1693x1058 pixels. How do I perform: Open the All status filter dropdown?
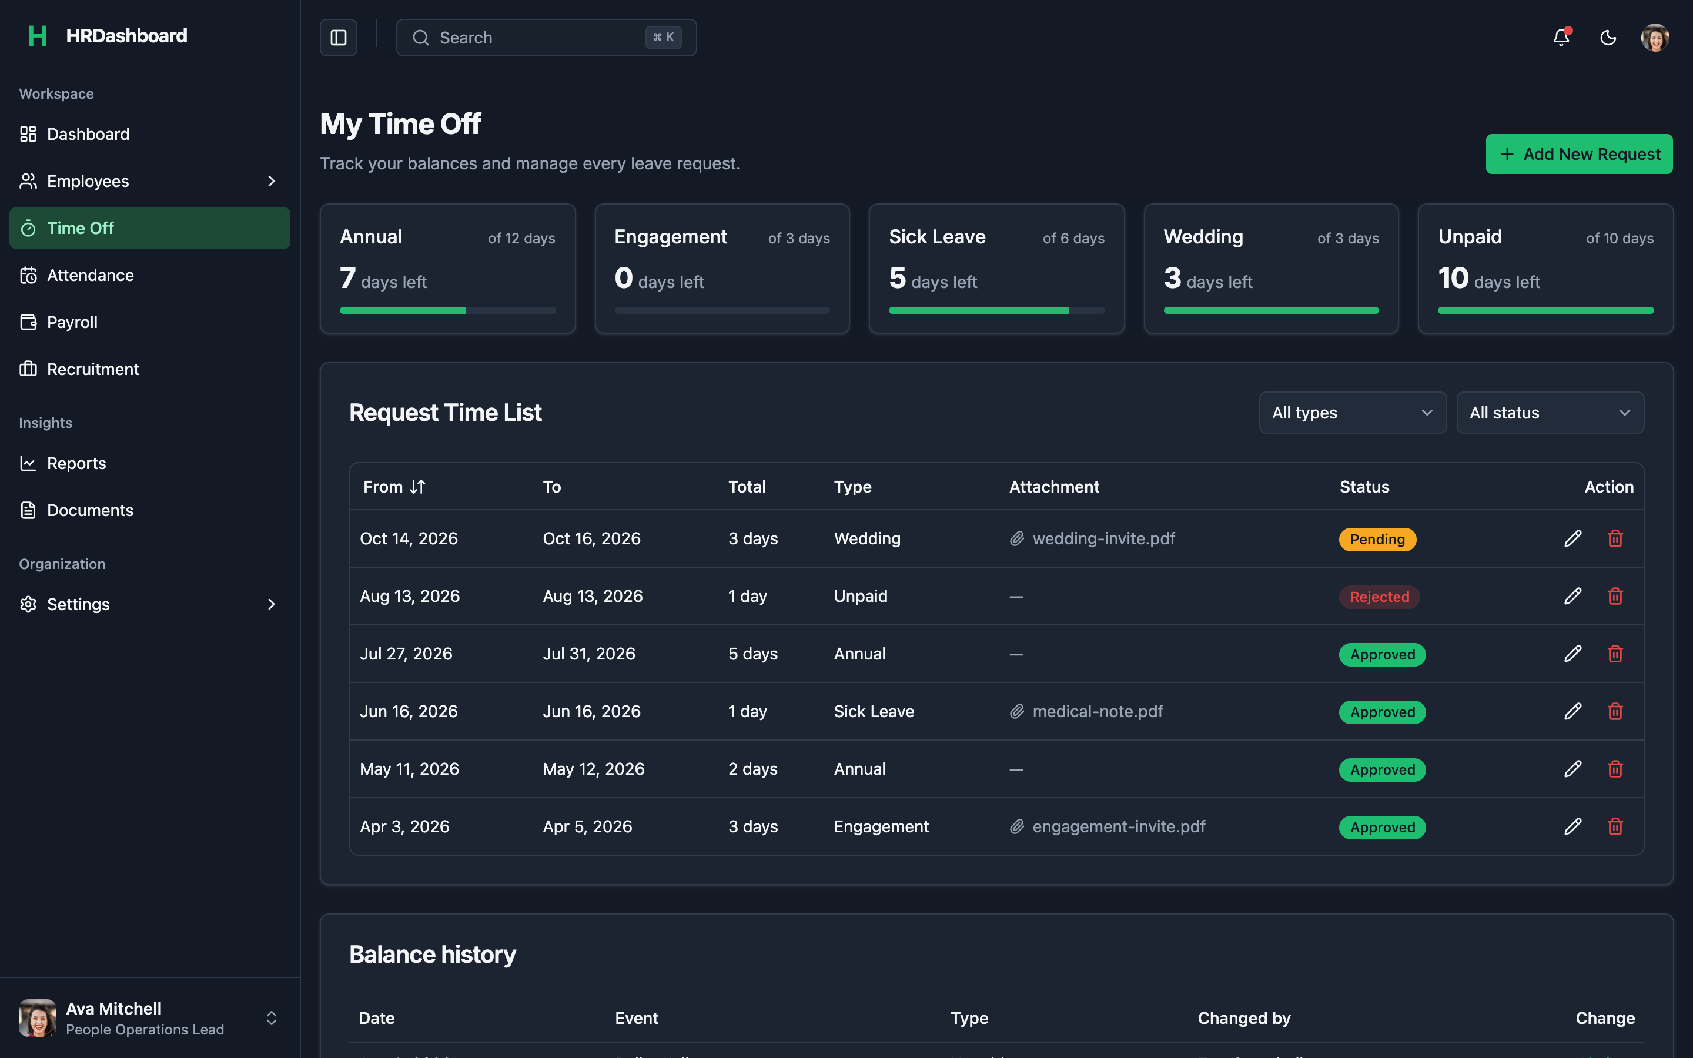(1550, 413)
